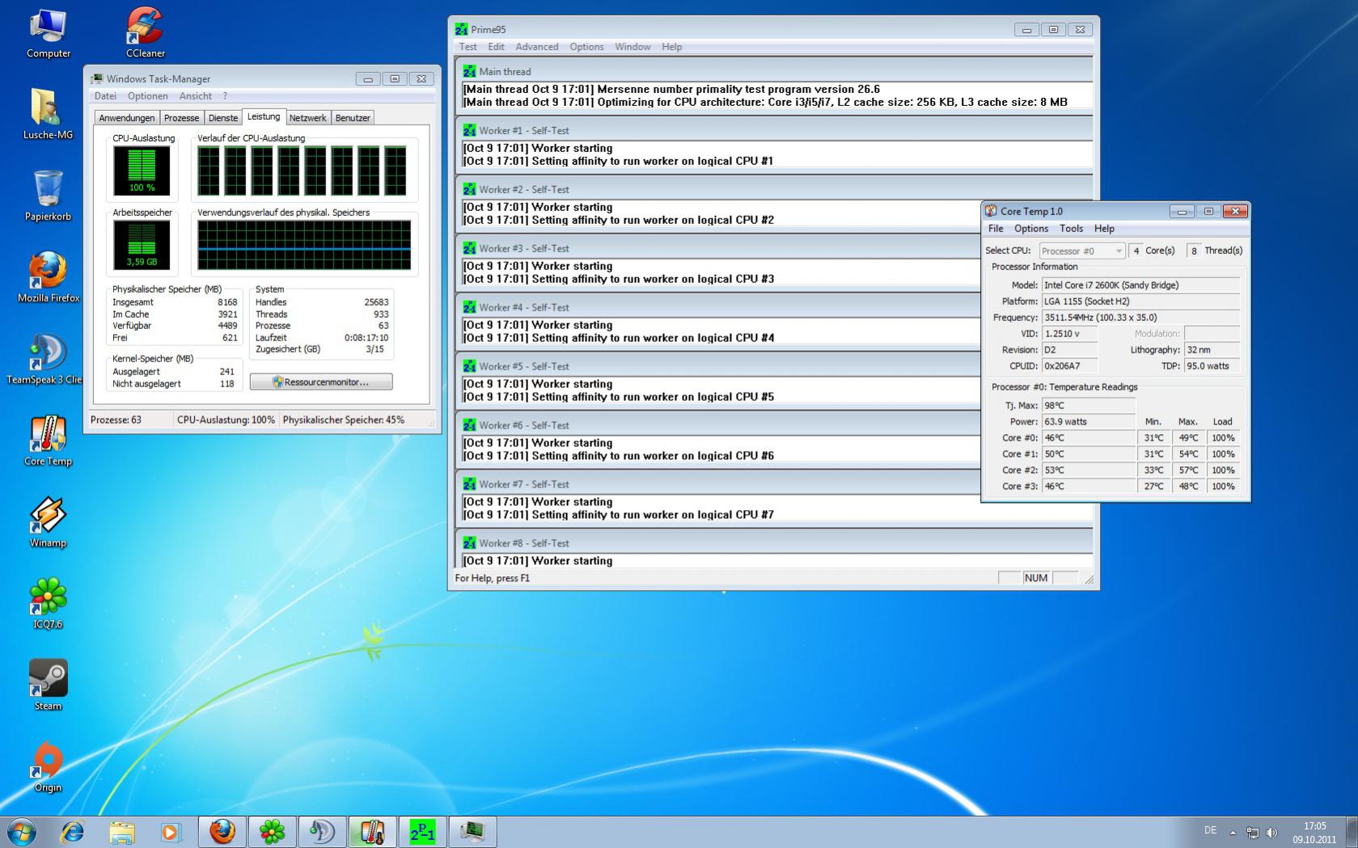Open the Windows Start menu orb
This screenshot has width=1358, height=848.
click(22, 831)
